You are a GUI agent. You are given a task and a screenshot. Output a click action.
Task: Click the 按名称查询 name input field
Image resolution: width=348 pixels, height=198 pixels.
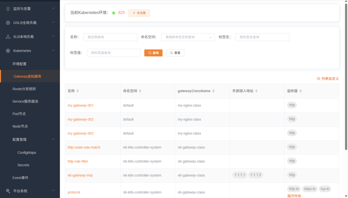[x=110, y=37]
